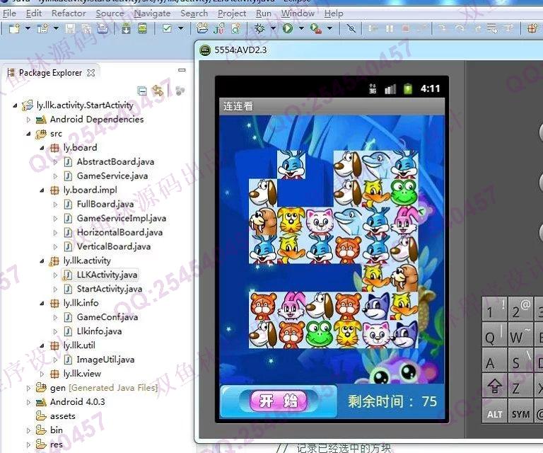The height and width of the screenshot is (453, 543).
Task: Click the Save All toolbar icon
Action: tap(86, 28)
